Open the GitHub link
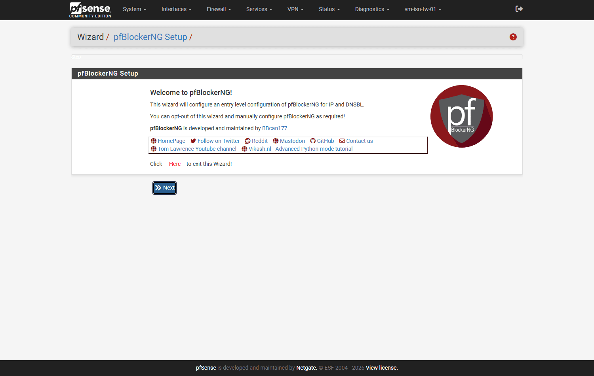The width and height of the screenshot is (594, 376). click(x=326, y=141)
